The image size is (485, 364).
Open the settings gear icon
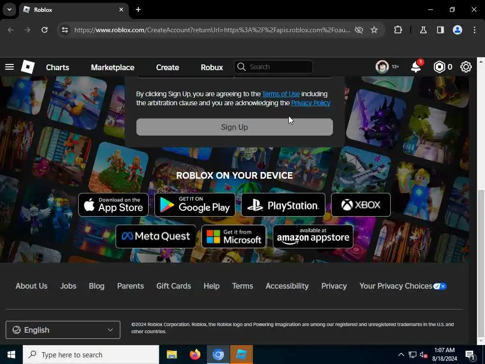click(x=466, y=67)
